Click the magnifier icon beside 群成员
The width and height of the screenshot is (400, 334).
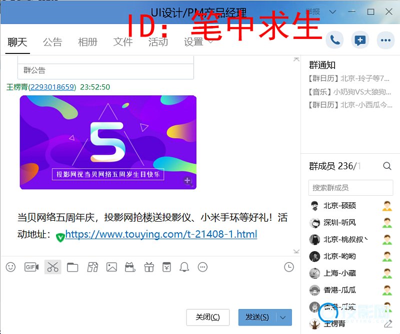point(387,166)
